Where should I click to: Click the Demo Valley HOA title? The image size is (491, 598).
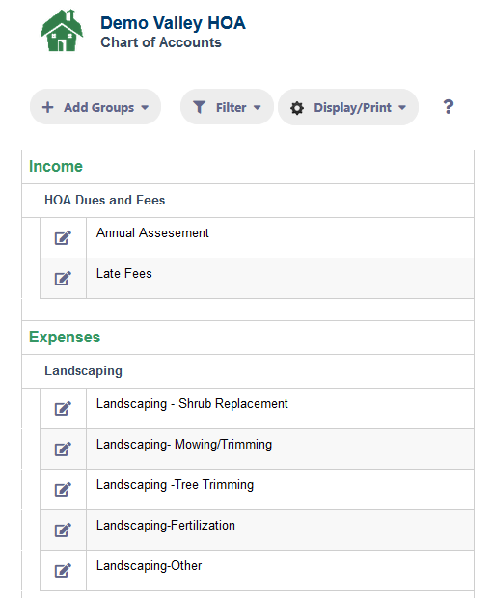173,23
